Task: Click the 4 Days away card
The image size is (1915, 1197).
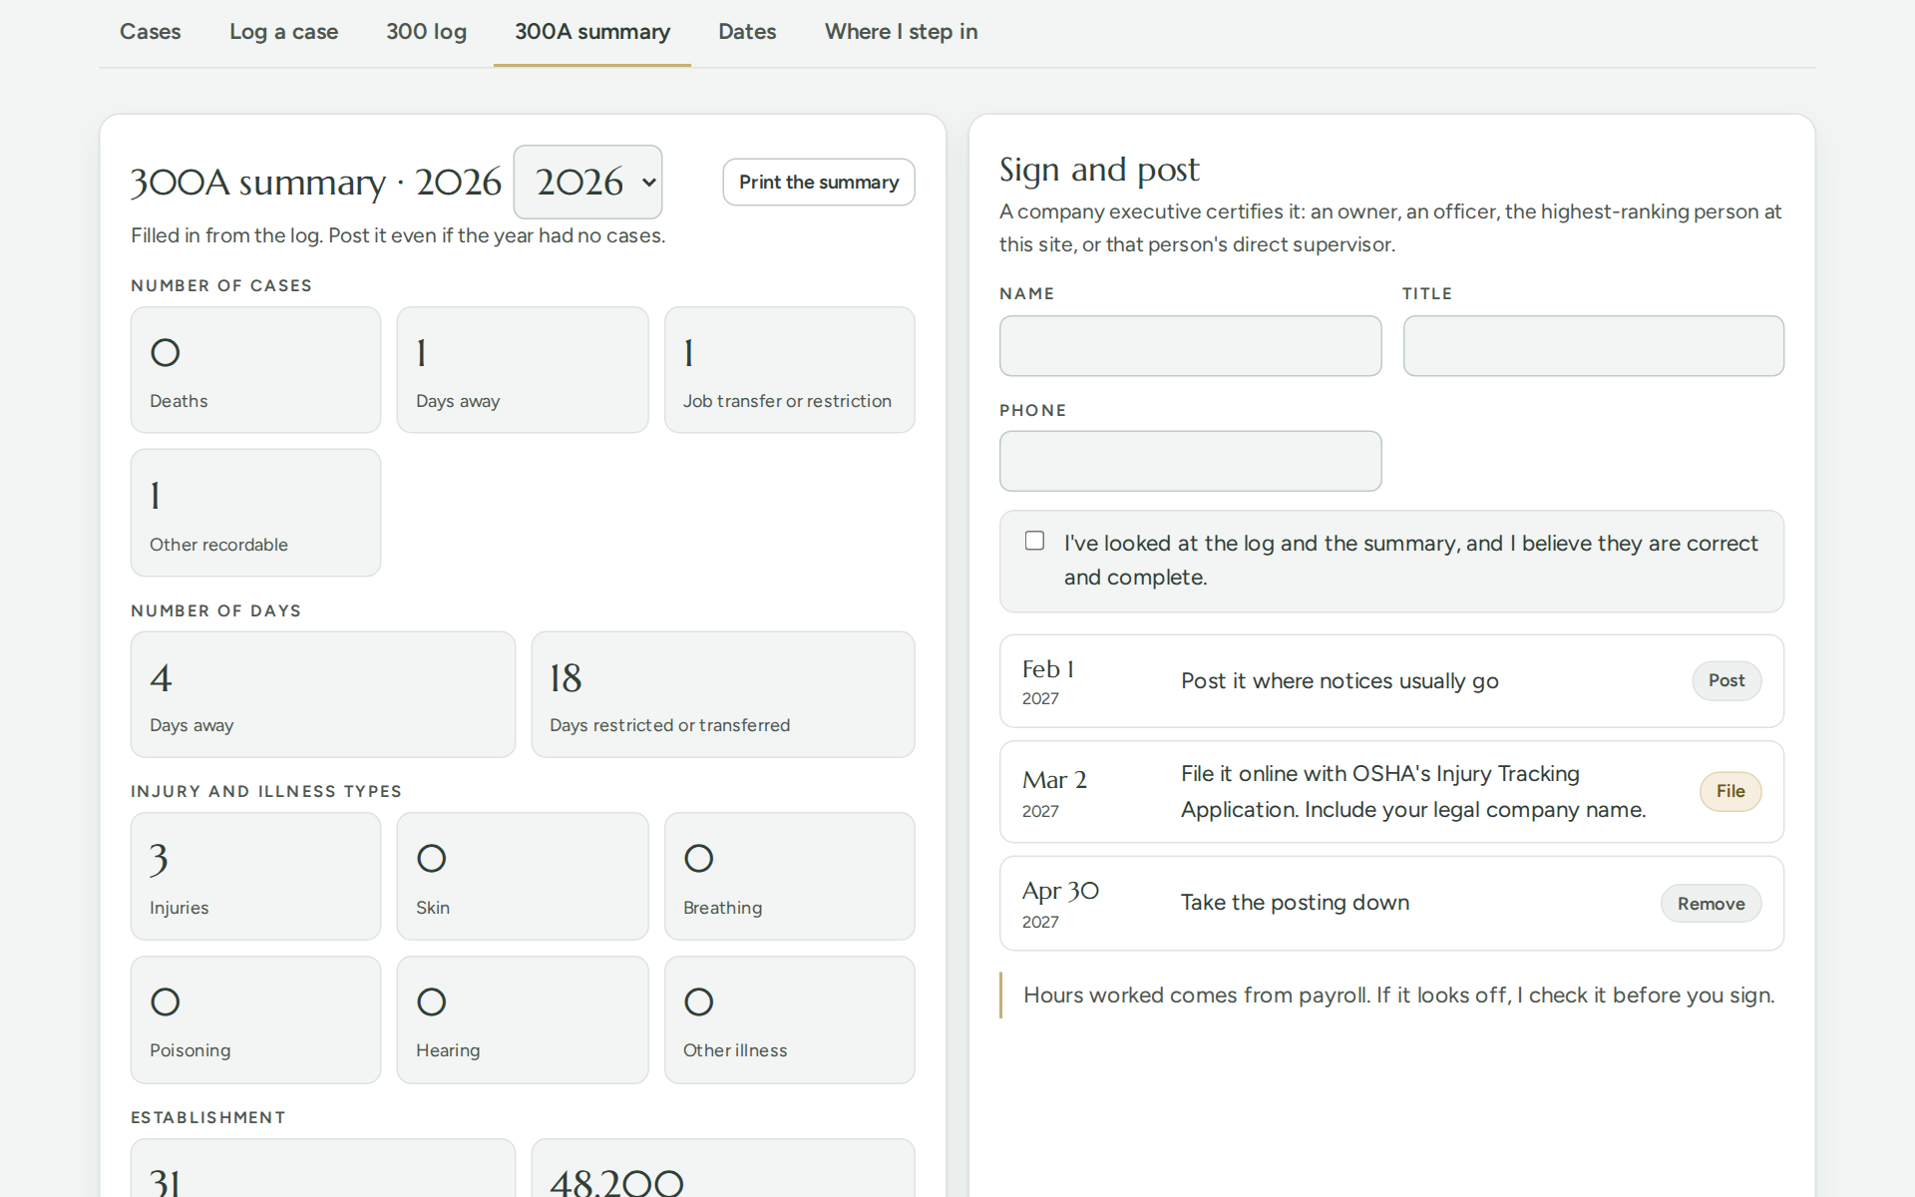Action: [x=323, y=694]
